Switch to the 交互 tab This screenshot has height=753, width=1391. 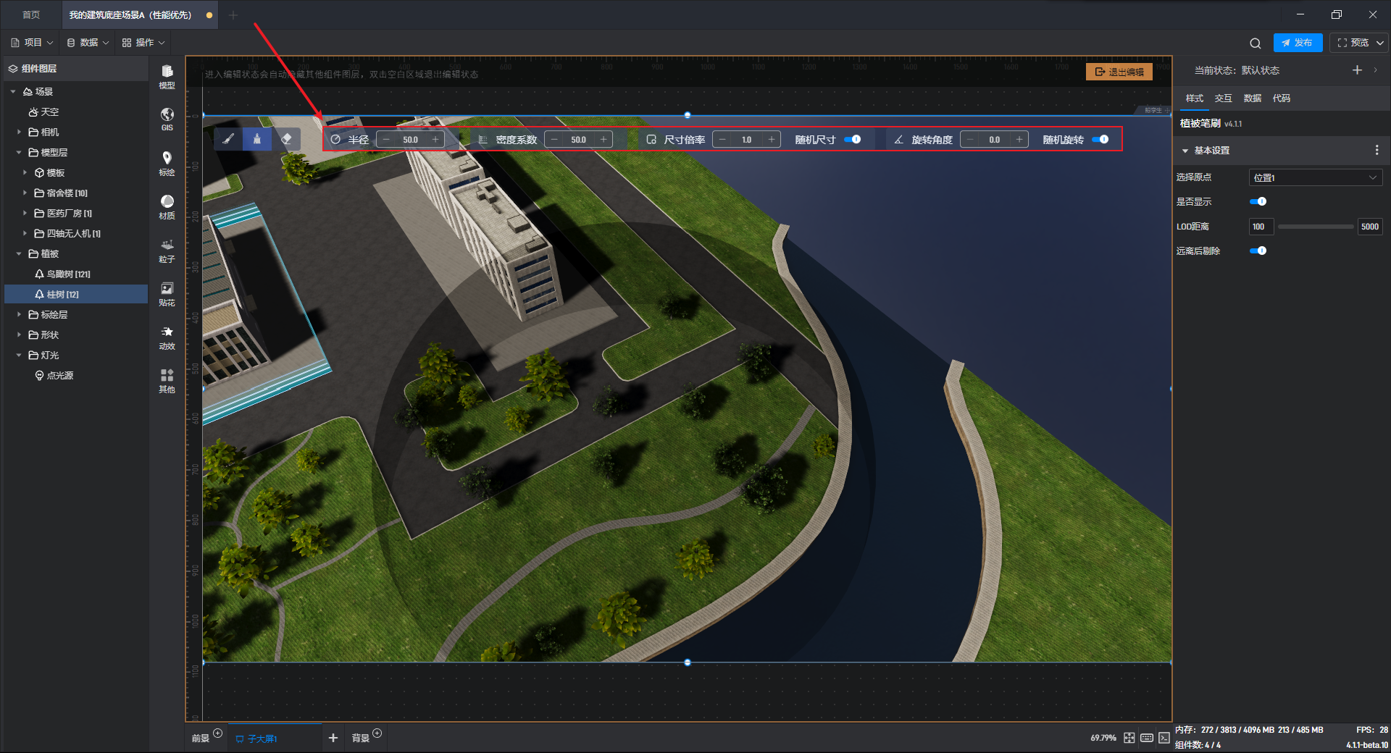1223,98
